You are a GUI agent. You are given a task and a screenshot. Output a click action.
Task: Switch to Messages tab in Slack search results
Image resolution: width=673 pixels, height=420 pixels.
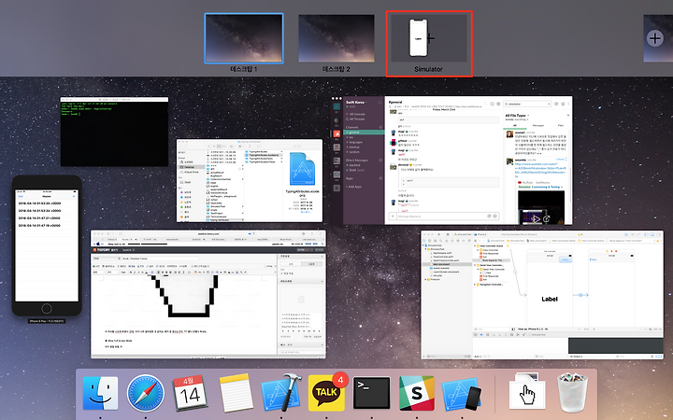point(538,125)
